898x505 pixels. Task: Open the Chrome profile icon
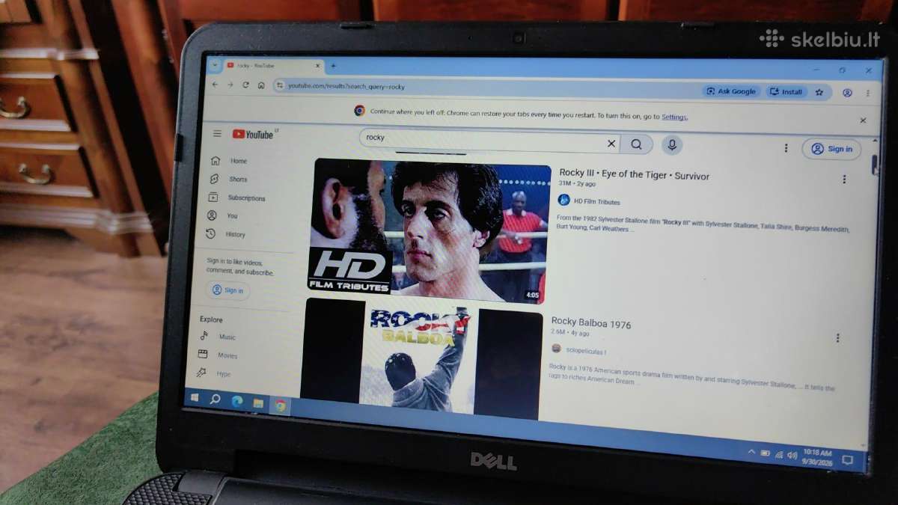[x=847, y=93]
